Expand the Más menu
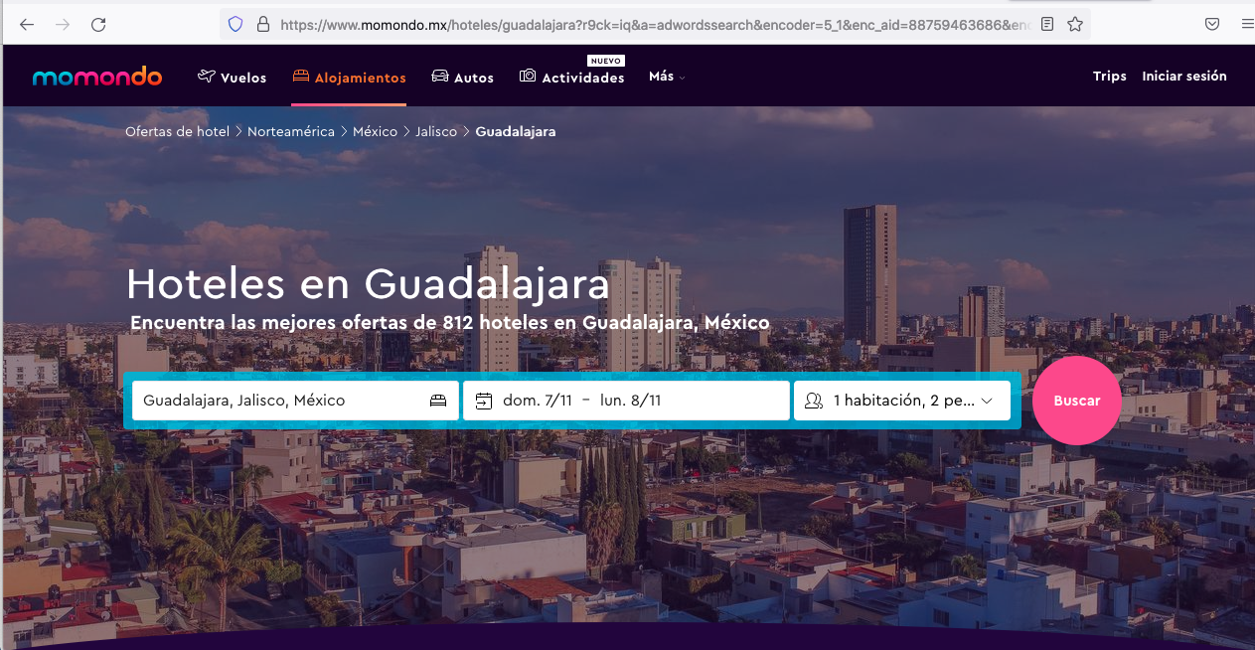1255x650 pixels. 667,77
